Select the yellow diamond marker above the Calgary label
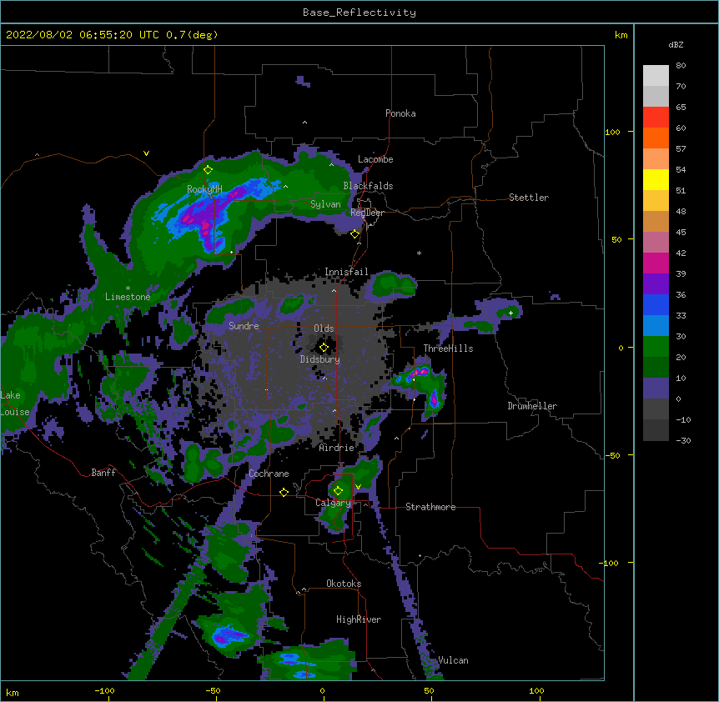 click(338, 491)
